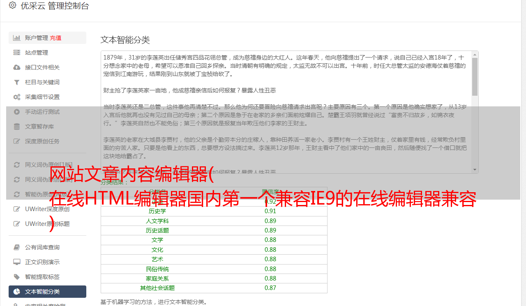Image resolution: width=526 pixels, height=306 pixels.
Task: Click the pie chart icon for 文本智能分类
Action: click(17, 292)
